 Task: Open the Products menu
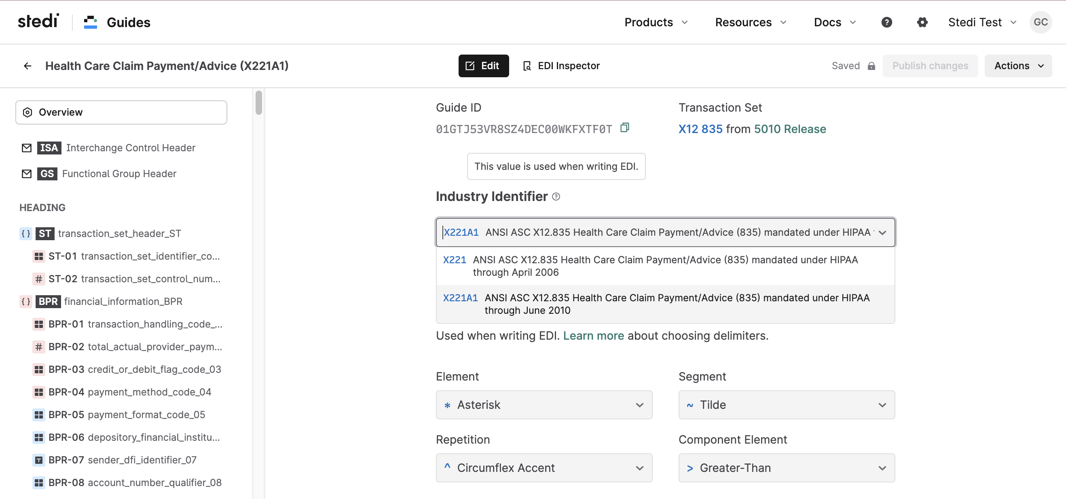coord(656,22)
